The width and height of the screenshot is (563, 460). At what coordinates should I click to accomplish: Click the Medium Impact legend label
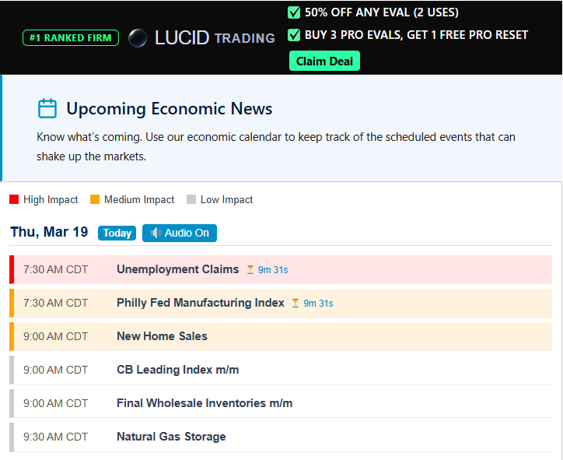click(x=139, y=199)
